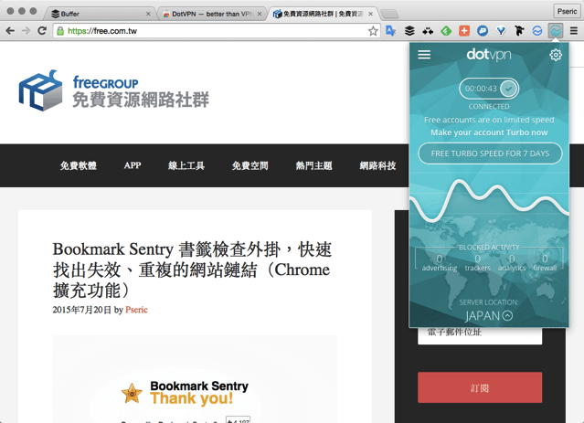Click the CONNECTED status label
Screen dimensions: 584x423
pyautogui.click(x=489, y=107)
